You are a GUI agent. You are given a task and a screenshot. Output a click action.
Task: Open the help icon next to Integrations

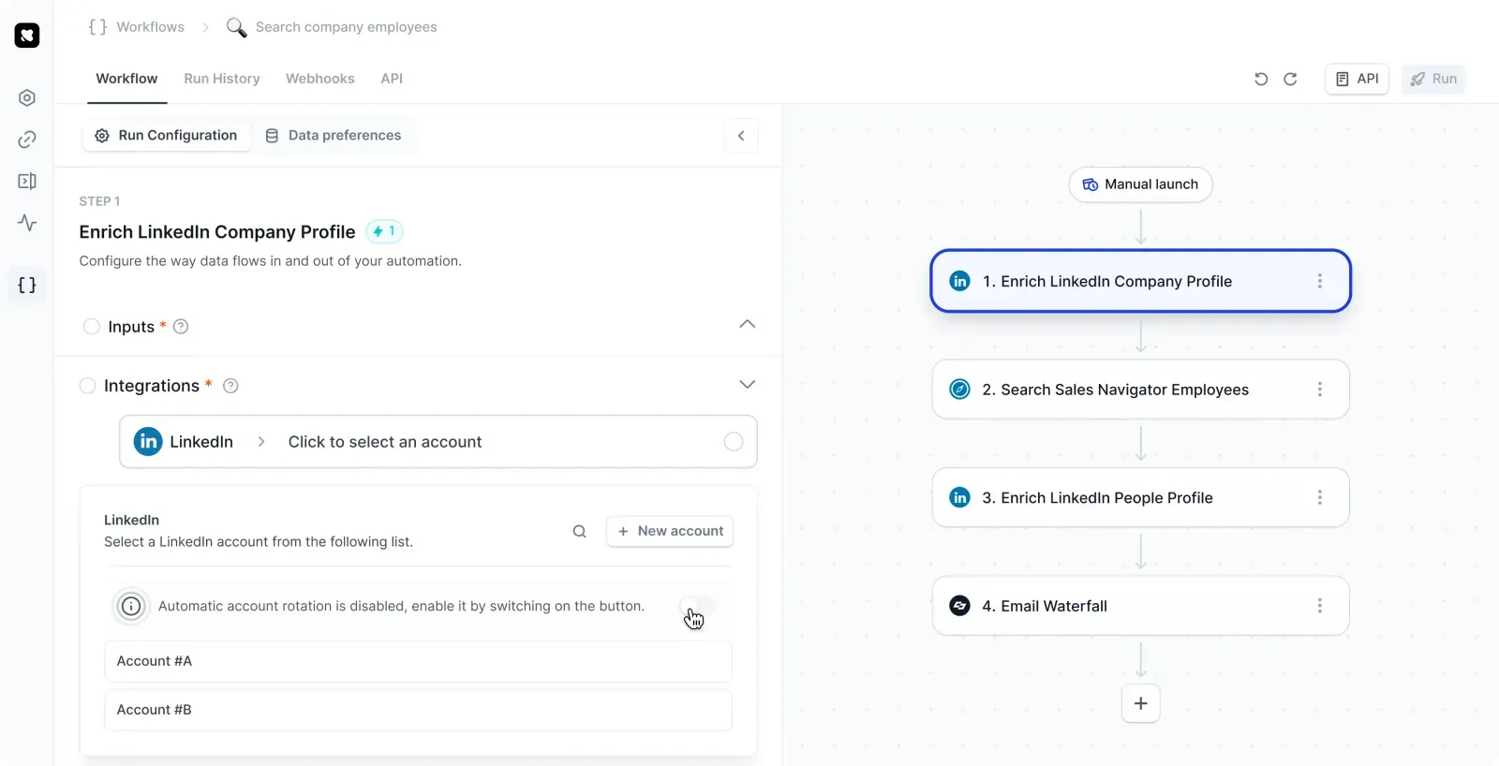pyautogui.click(x=230, y=386)
